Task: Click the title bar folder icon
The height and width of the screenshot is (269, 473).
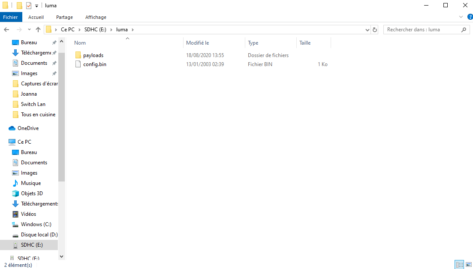Action: tap(6, 6)
